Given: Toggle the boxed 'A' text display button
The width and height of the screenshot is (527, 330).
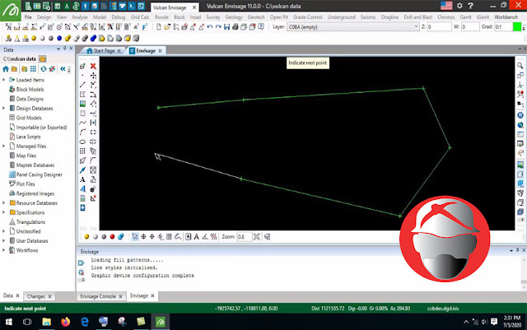Looking at the screenshot, I should tap(189, 237).
